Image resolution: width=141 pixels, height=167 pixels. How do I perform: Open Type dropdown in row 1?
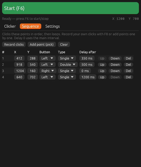click(x=67, y=58)
